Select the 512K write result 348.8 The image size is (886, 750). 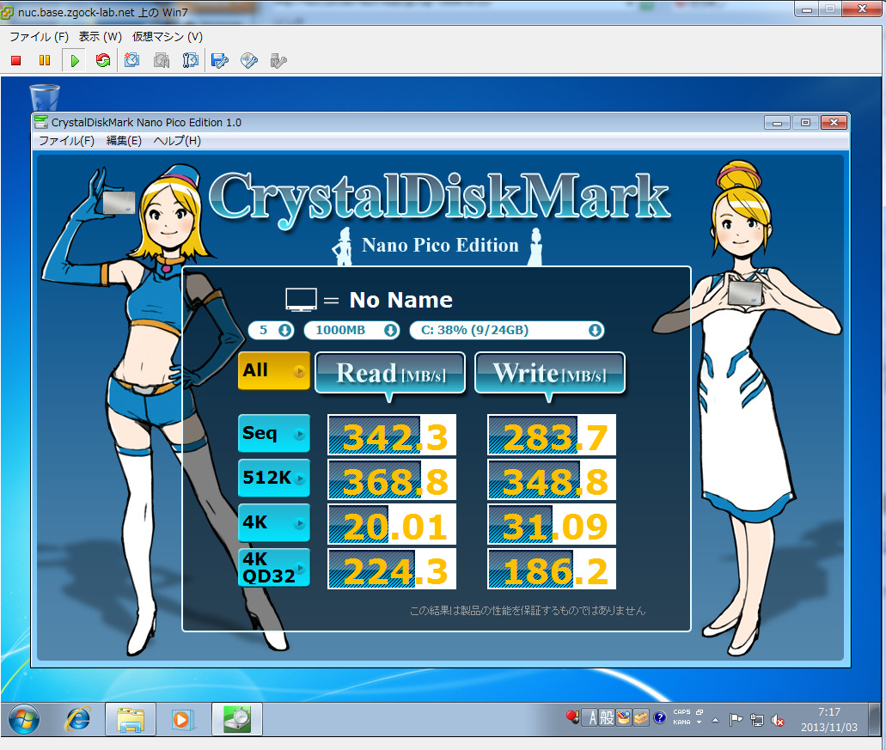click(552, 479)
